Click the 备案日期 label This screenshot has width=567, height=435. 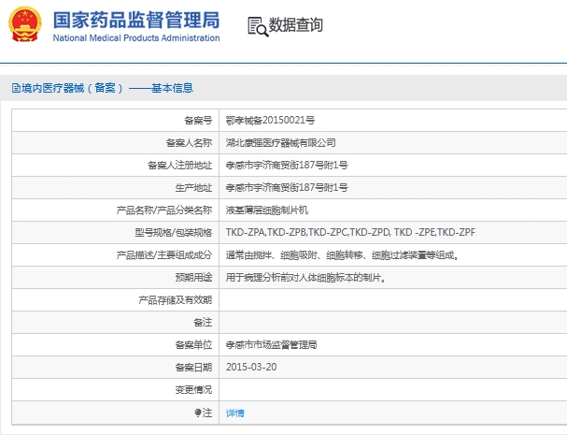pyautogui.click(x=193, y=368)
